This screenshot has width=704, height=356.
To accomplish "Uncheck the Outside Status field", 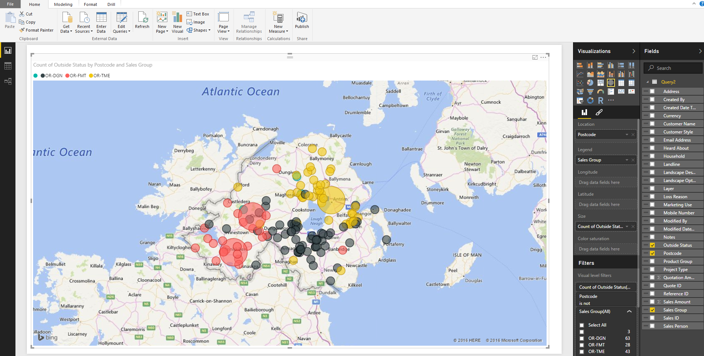I will tap(652, 245).
